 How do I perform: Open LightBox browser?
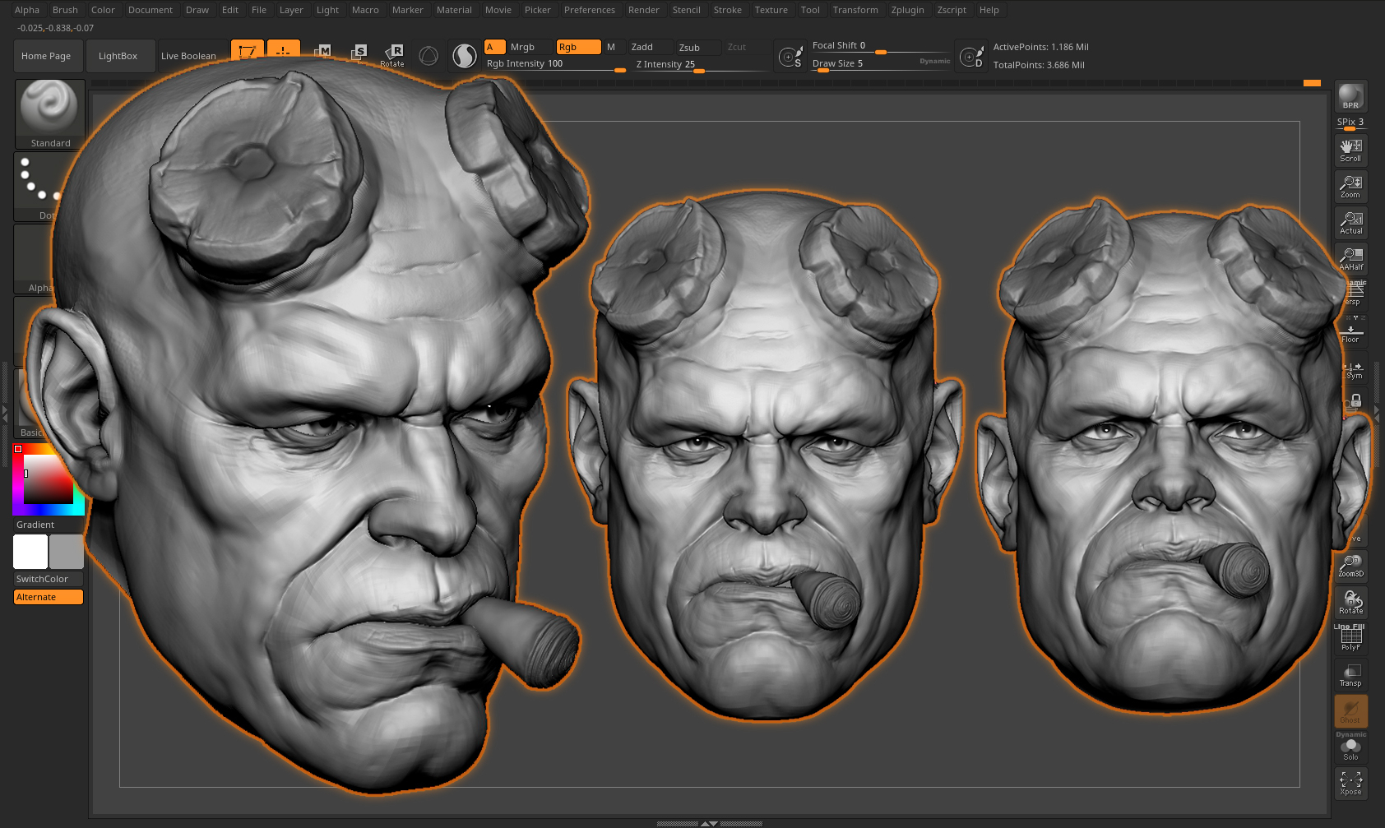121,56
